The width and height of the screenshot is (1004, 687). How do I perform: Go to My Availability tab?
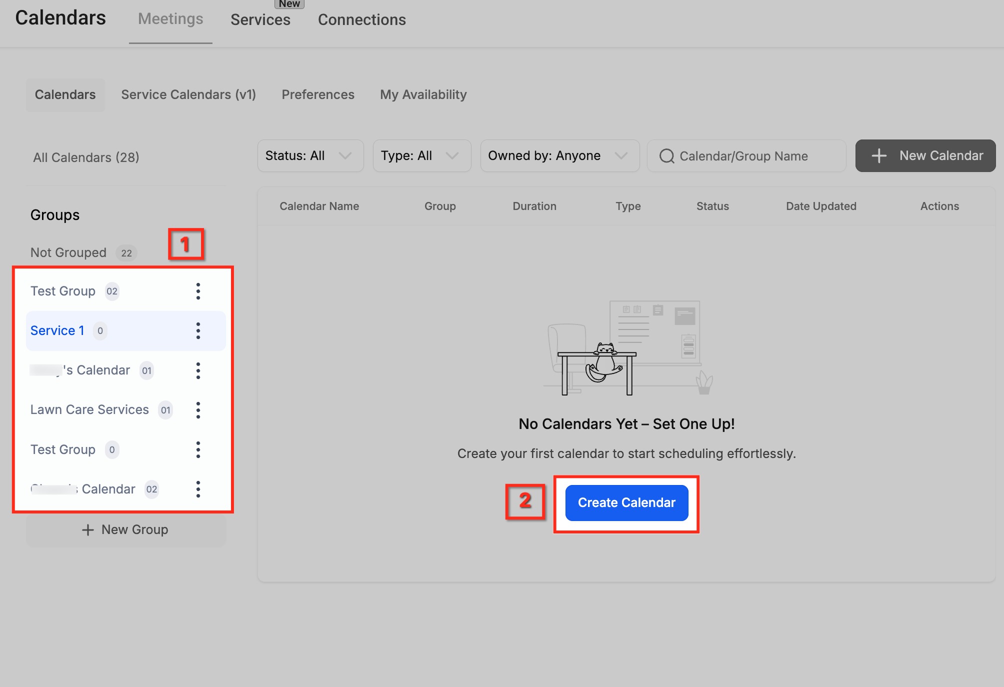423,94
